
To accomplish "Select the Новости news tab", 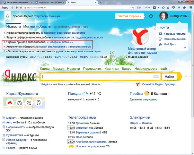I will coord(13,26).
